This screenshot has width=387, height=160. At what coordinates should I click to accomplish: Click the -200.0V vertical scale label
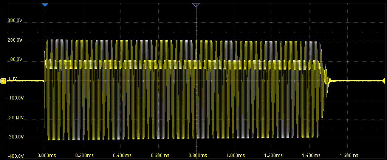coord(16,118)
